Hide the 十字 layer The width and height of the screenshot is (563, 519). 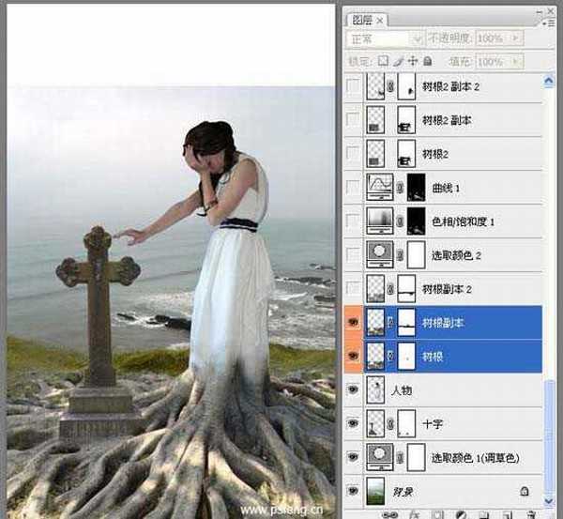click(354, 423)
